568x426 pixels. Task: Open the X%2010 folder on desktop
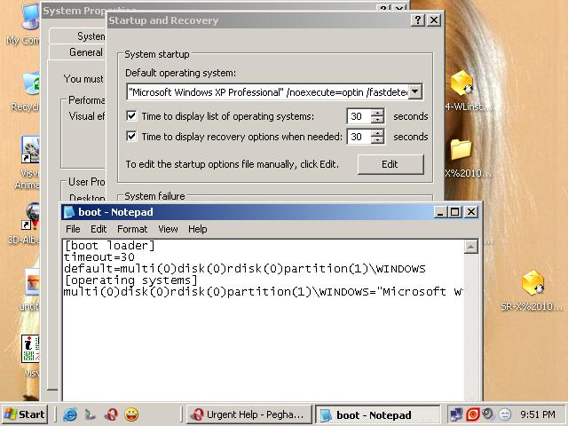pyautogui.click(x=461, y=150)
